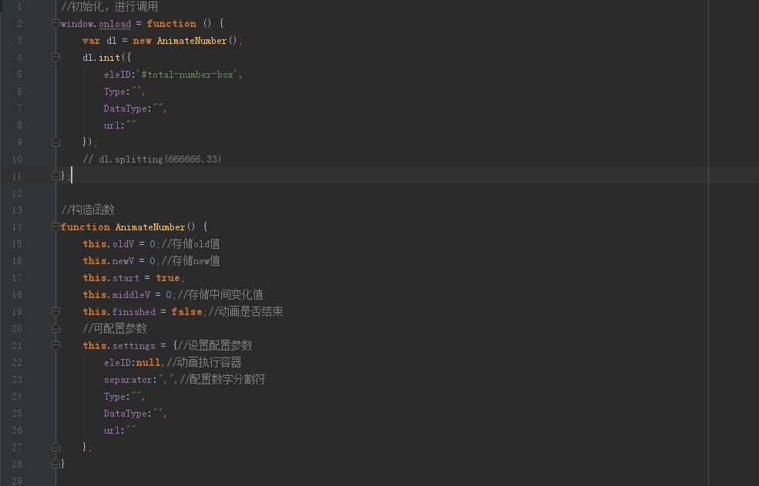Screen dimensions: 759x486
Task: Click the 'true' value on line 17
Action: click(167, 277)
